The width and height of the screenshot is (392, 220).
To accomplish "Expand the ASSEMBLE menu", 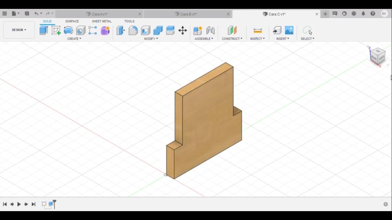I will 204,39.
